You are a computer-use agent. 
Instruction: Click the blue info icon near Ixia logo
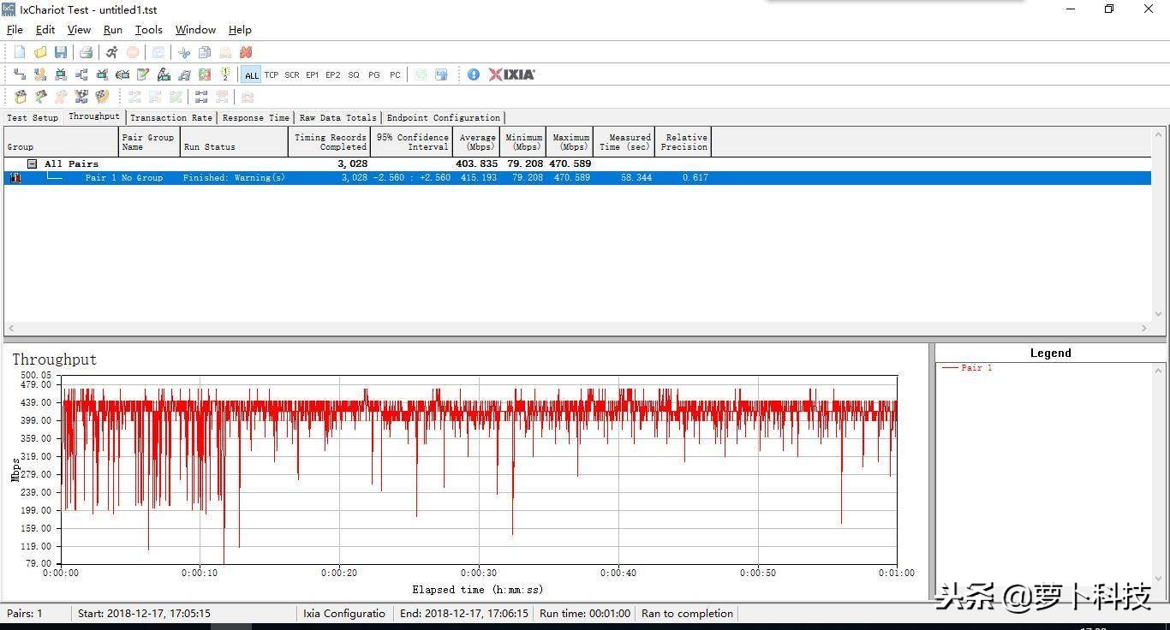coord(474,74)
